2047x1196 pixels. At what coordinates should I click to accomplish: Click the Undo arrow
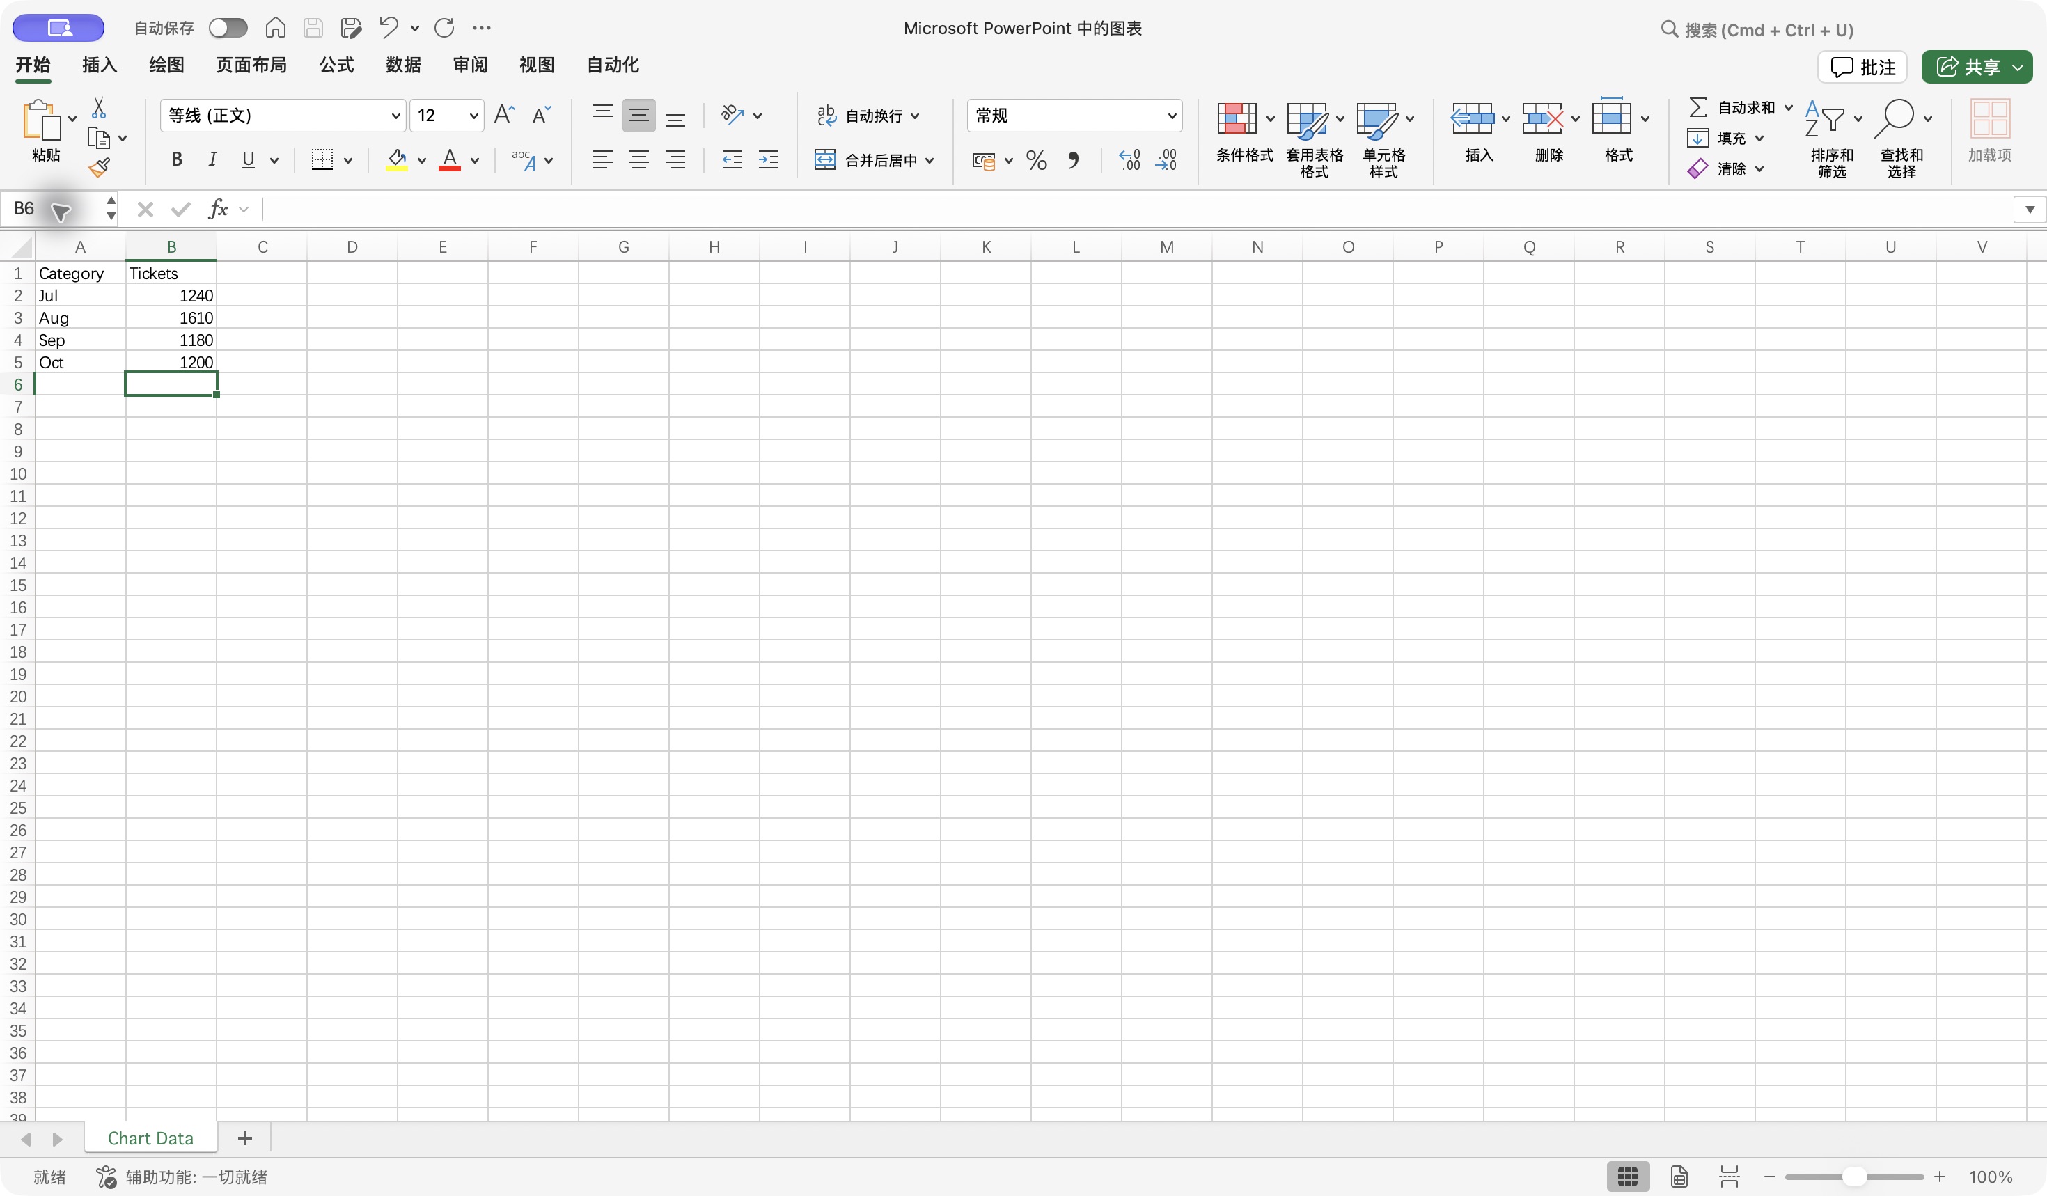[x=389, y=28]
